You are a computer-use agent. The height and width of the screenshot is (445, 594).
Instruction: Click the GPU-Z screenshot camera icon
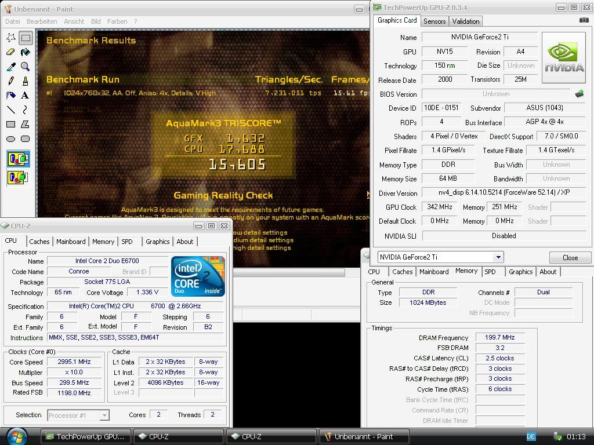584,20
